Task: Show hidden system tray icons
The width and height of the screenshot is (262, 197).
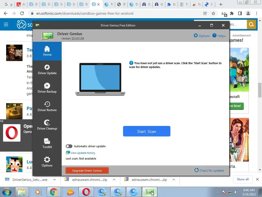Action: pos(217,192)
